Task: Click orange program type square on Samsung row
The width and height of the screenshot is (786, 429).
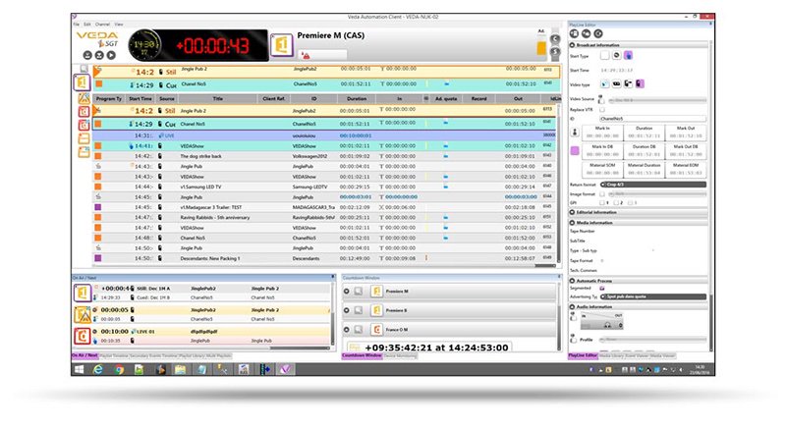Action: pos(98,187)
